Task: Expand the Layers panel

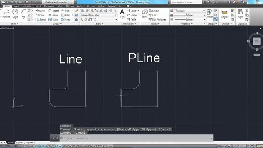Action: 99,24
